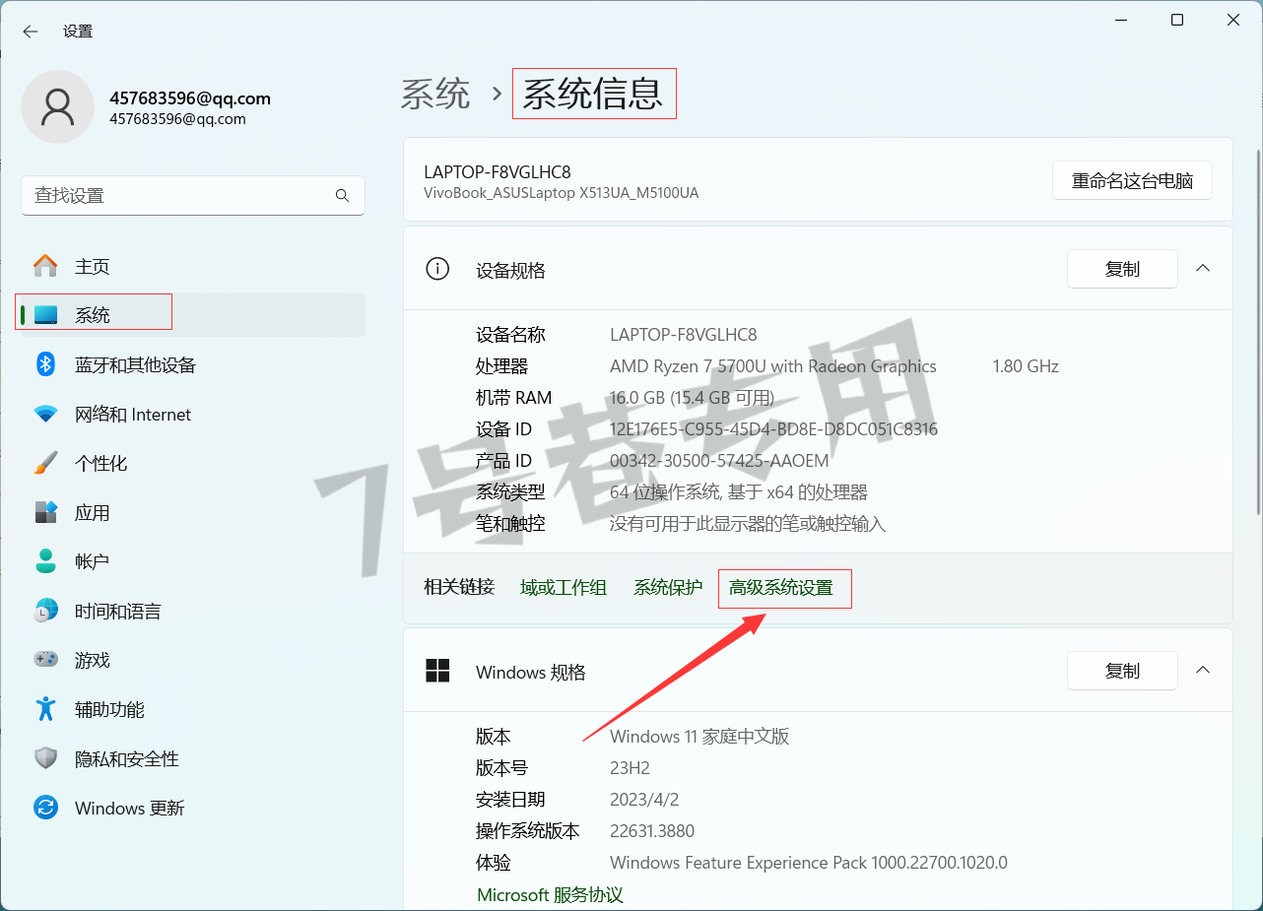Open 蓝牙和其他设备 settings
Image resolution: width=1263 pixels, height=911 pixels.
tap(193, 364)
